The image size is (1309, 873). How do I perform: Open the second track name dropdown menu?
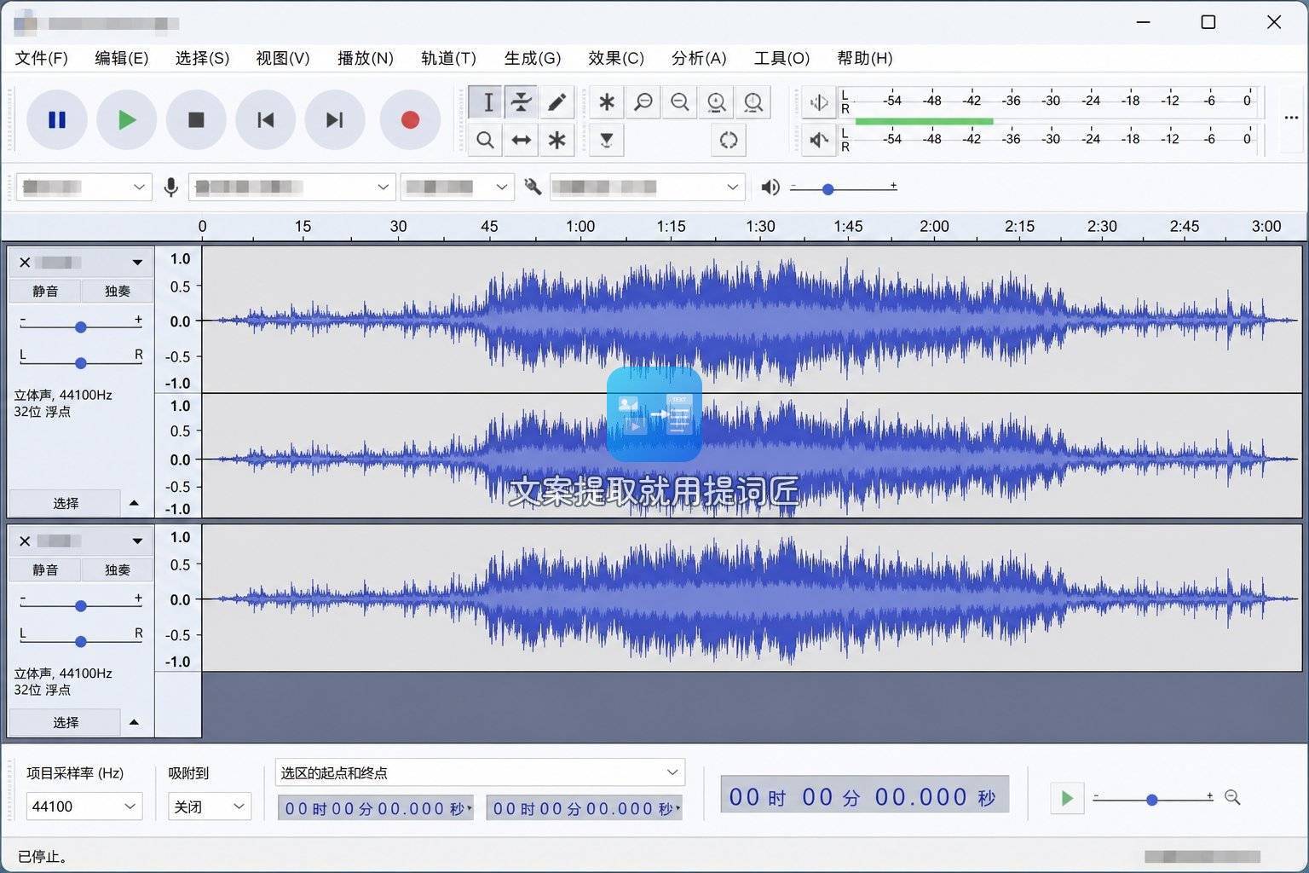click(x=136, y=541)
